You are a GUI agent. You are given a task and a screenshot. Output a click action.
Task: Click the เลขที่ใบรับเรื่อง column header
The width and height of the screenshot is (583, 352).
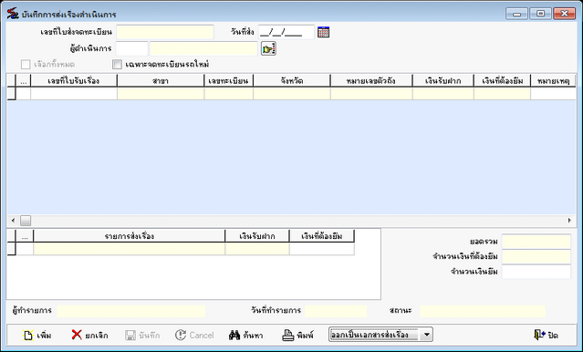[74, 80]
